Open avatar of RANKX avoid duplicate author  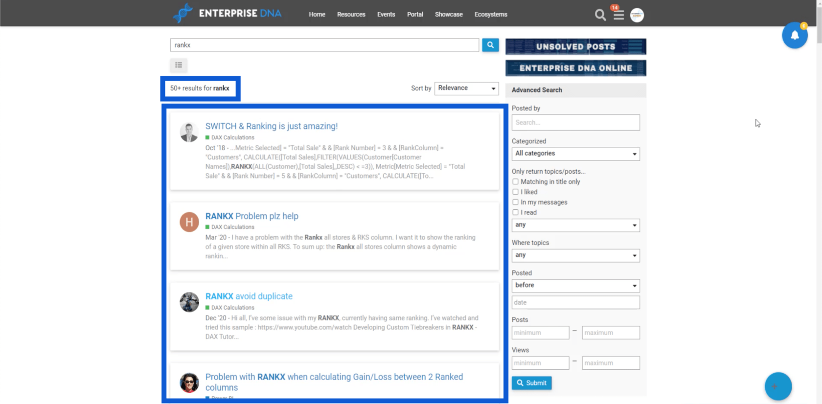(x=189, y=302)
